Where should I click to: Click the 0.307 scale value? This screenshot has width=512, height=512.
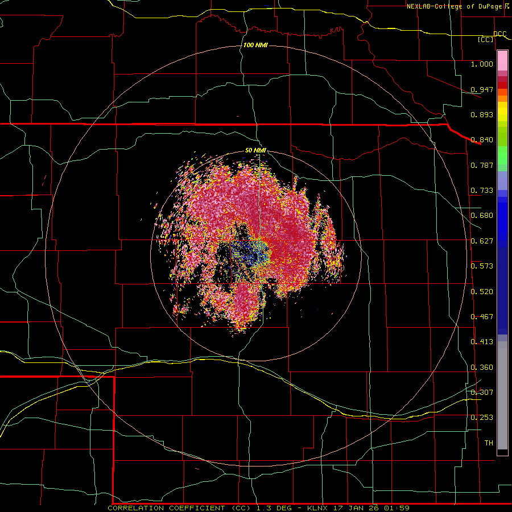tap(482, 393)
